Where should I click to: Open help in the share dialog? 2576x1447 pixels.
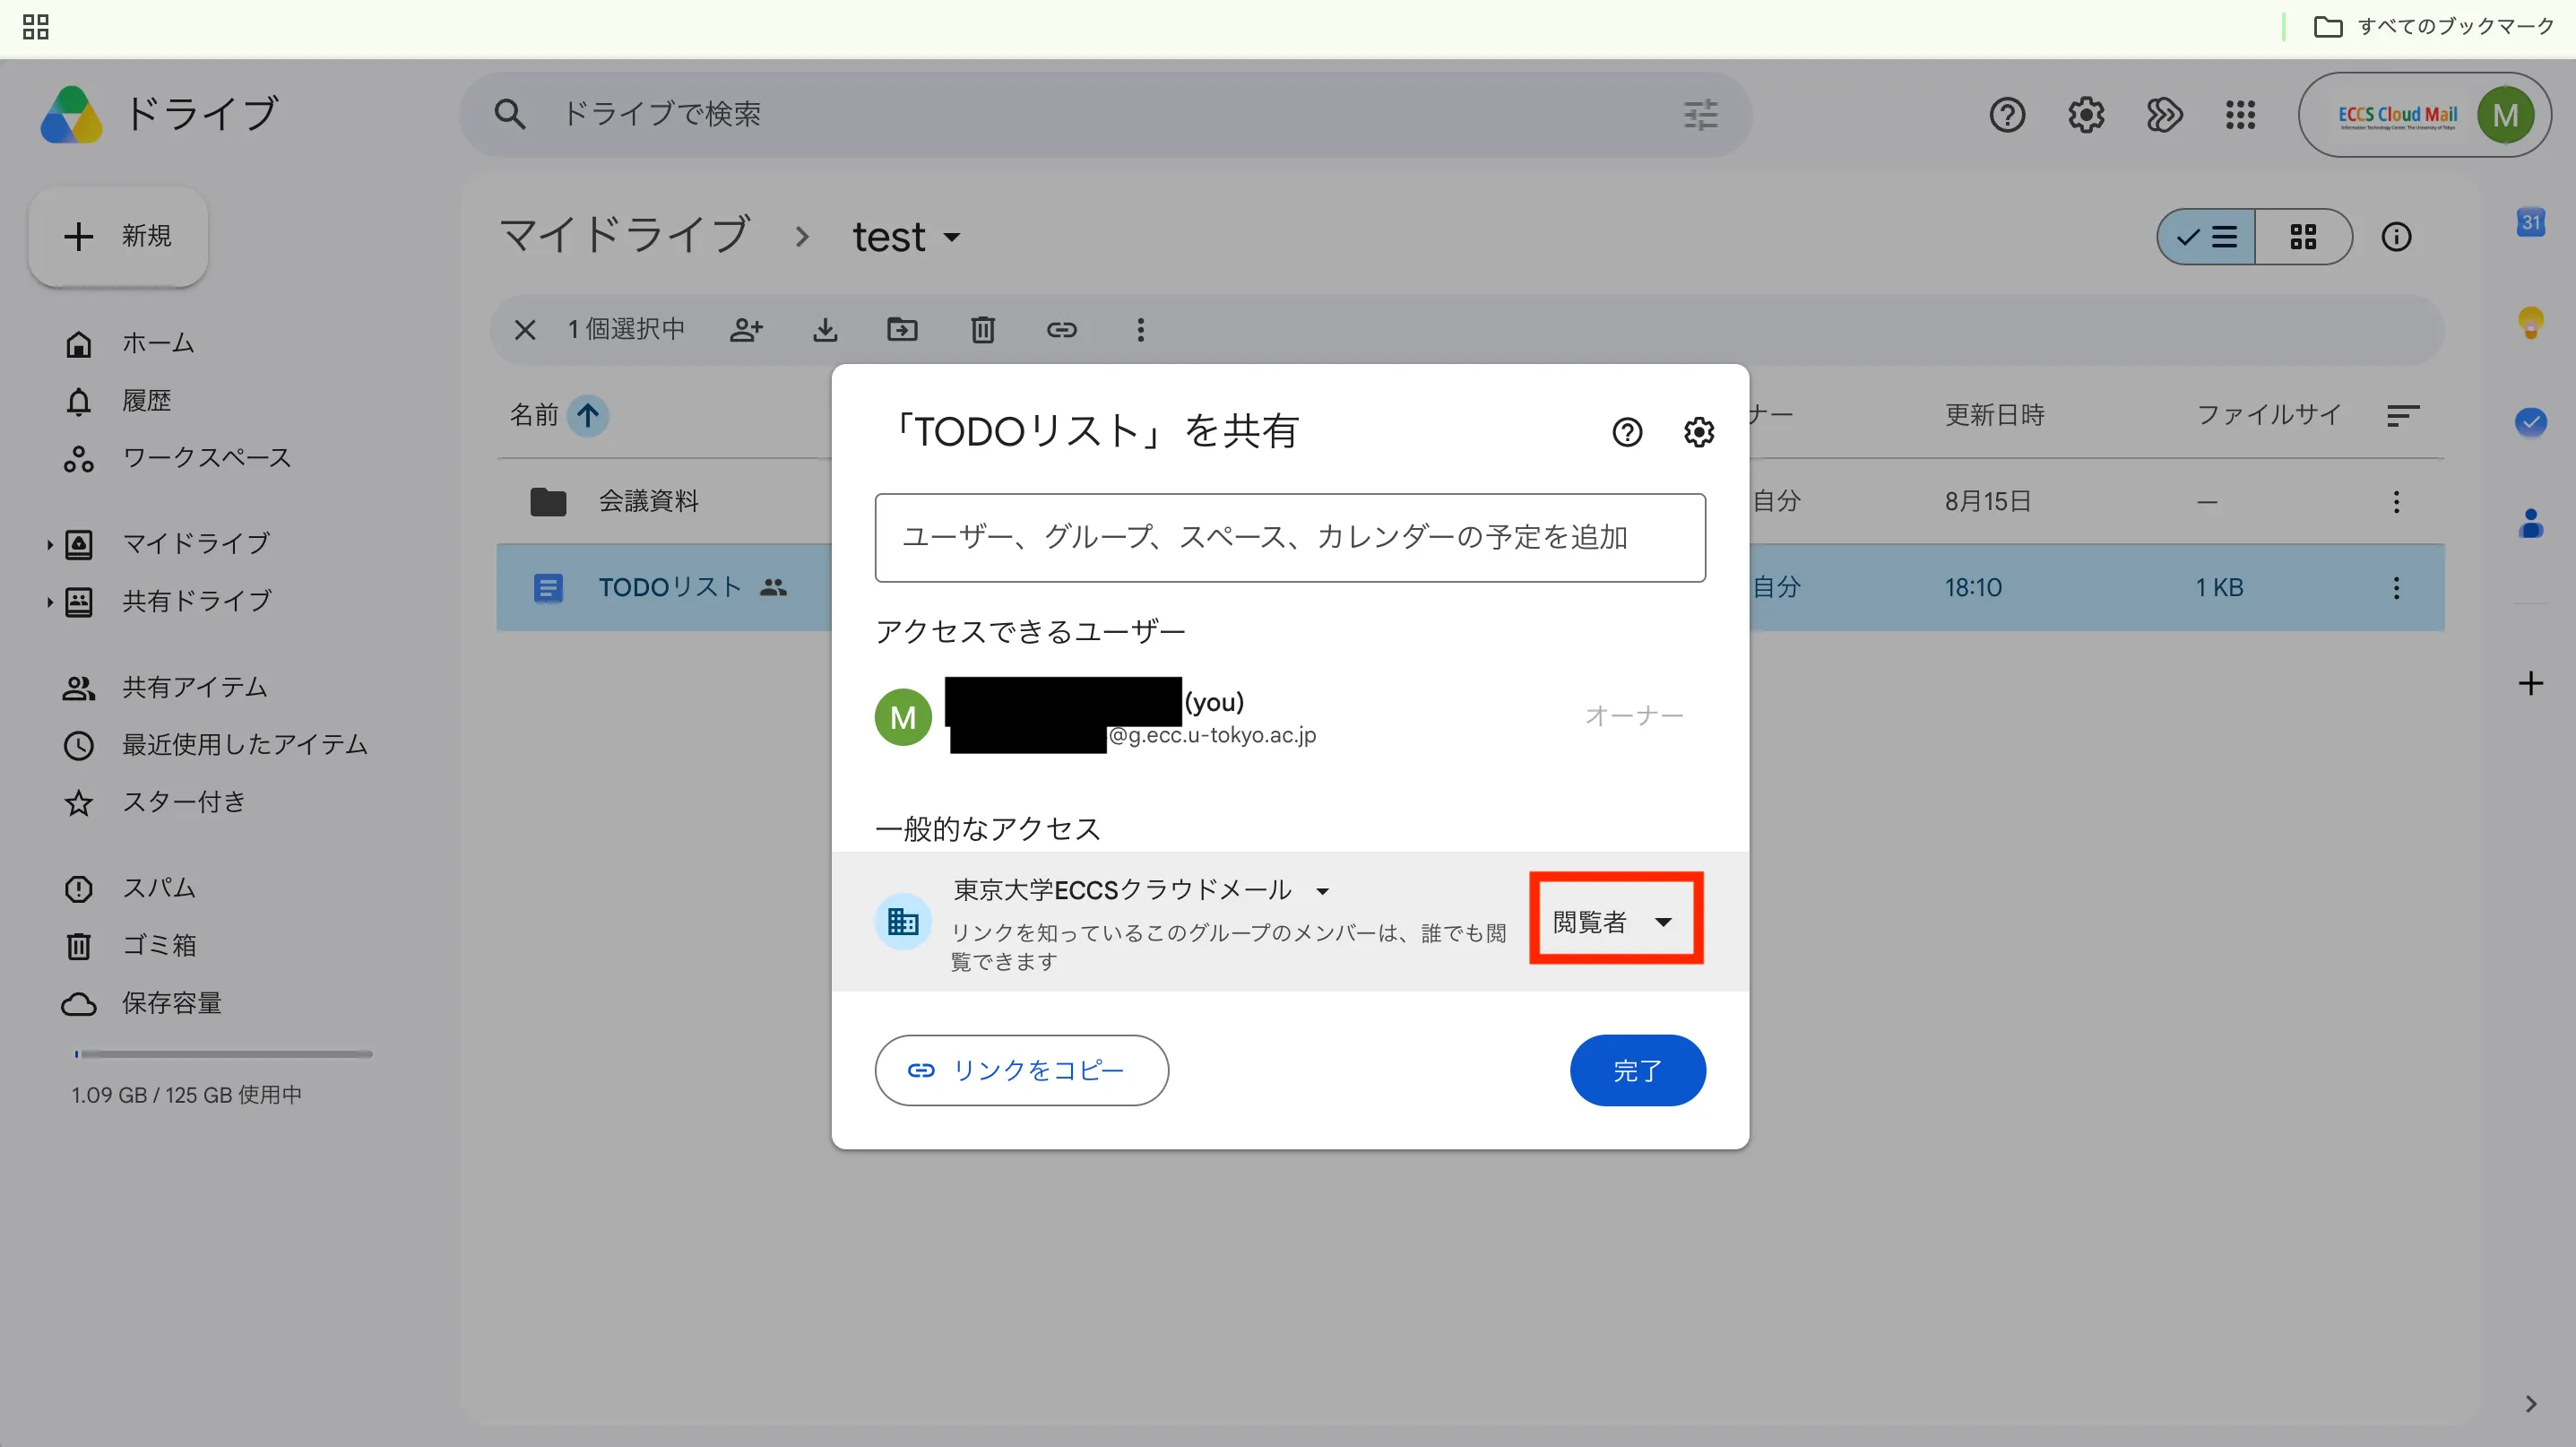click(x=1627, y=432)
